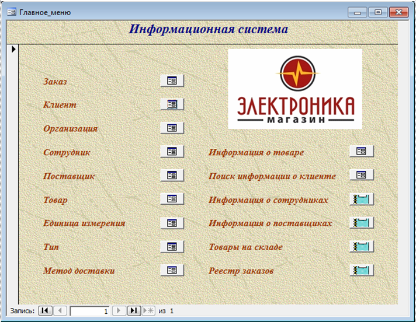Jump to the last record
This screenshot has width=416, height=322.
[x=133, y=311]
